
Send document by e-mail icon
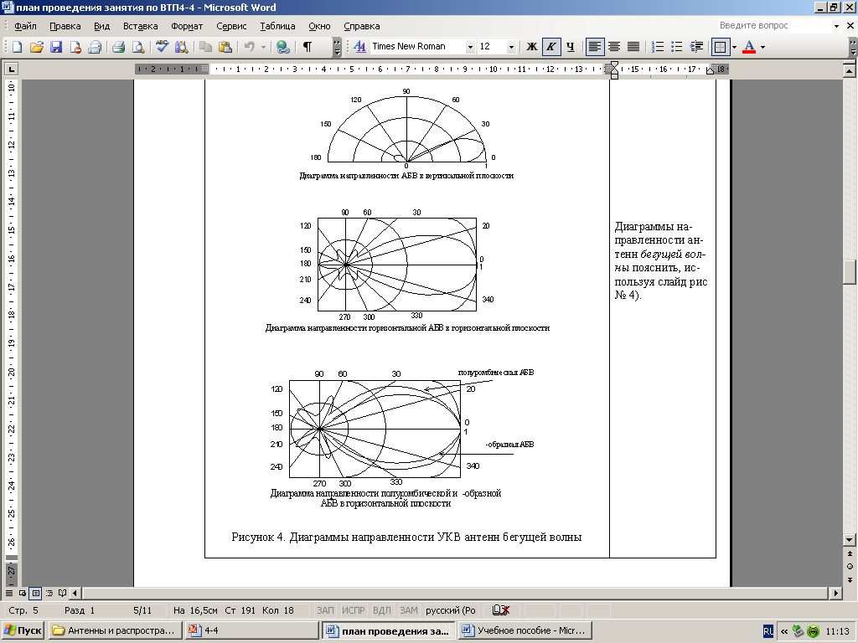tap(96, 47)
